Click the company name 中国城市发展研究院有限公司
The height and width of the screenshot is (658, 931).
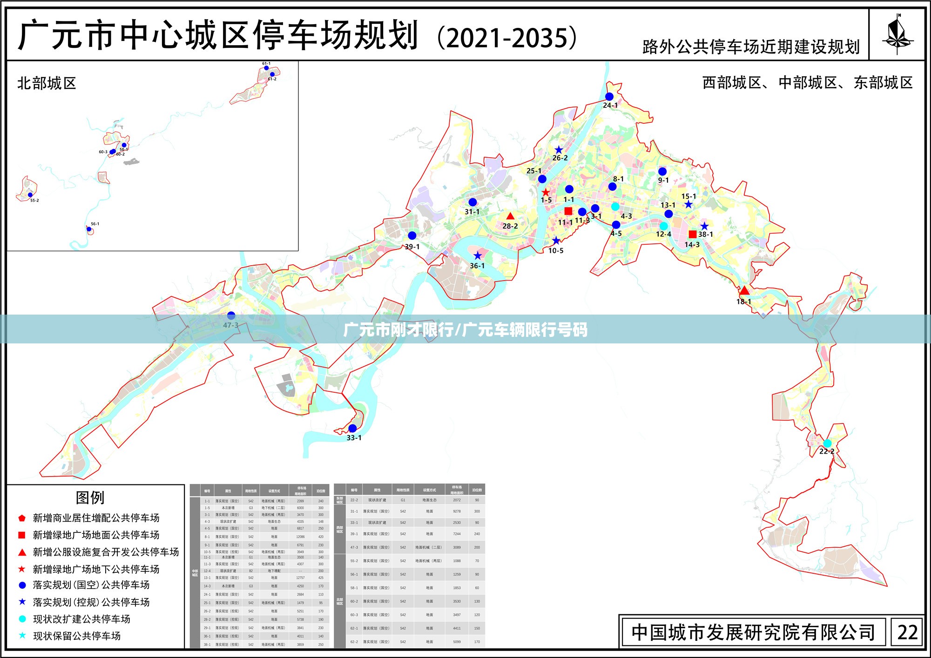coord(753,632)
